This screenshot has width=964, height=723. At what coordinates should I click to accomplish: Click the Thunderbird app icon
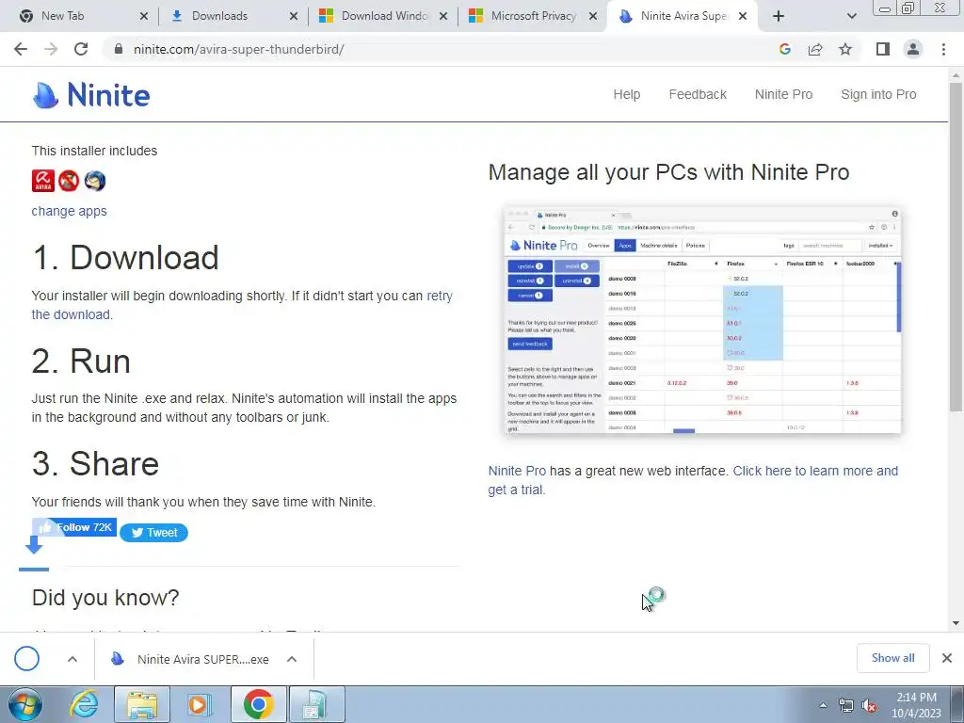[x=95, y=181]
